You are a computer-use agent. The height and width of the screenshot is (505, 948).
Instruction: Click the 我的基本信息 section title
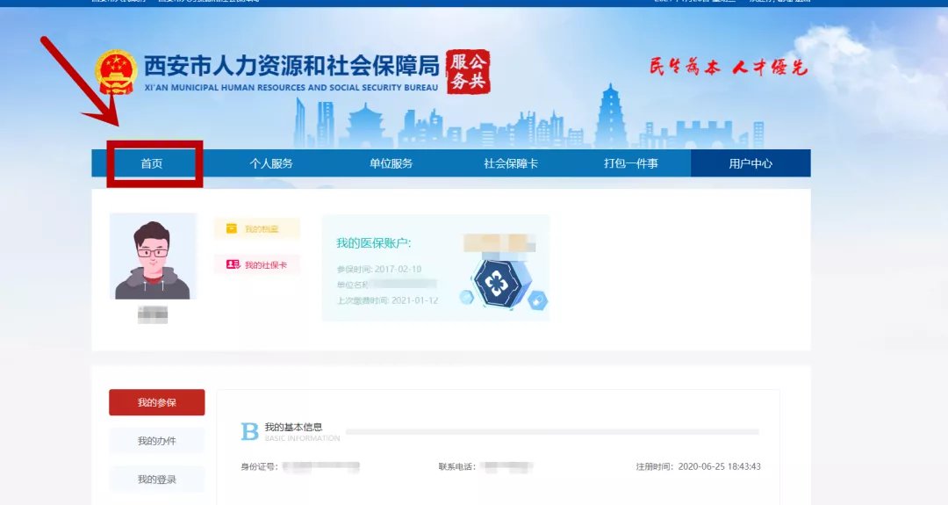click(x=293, y=427)
